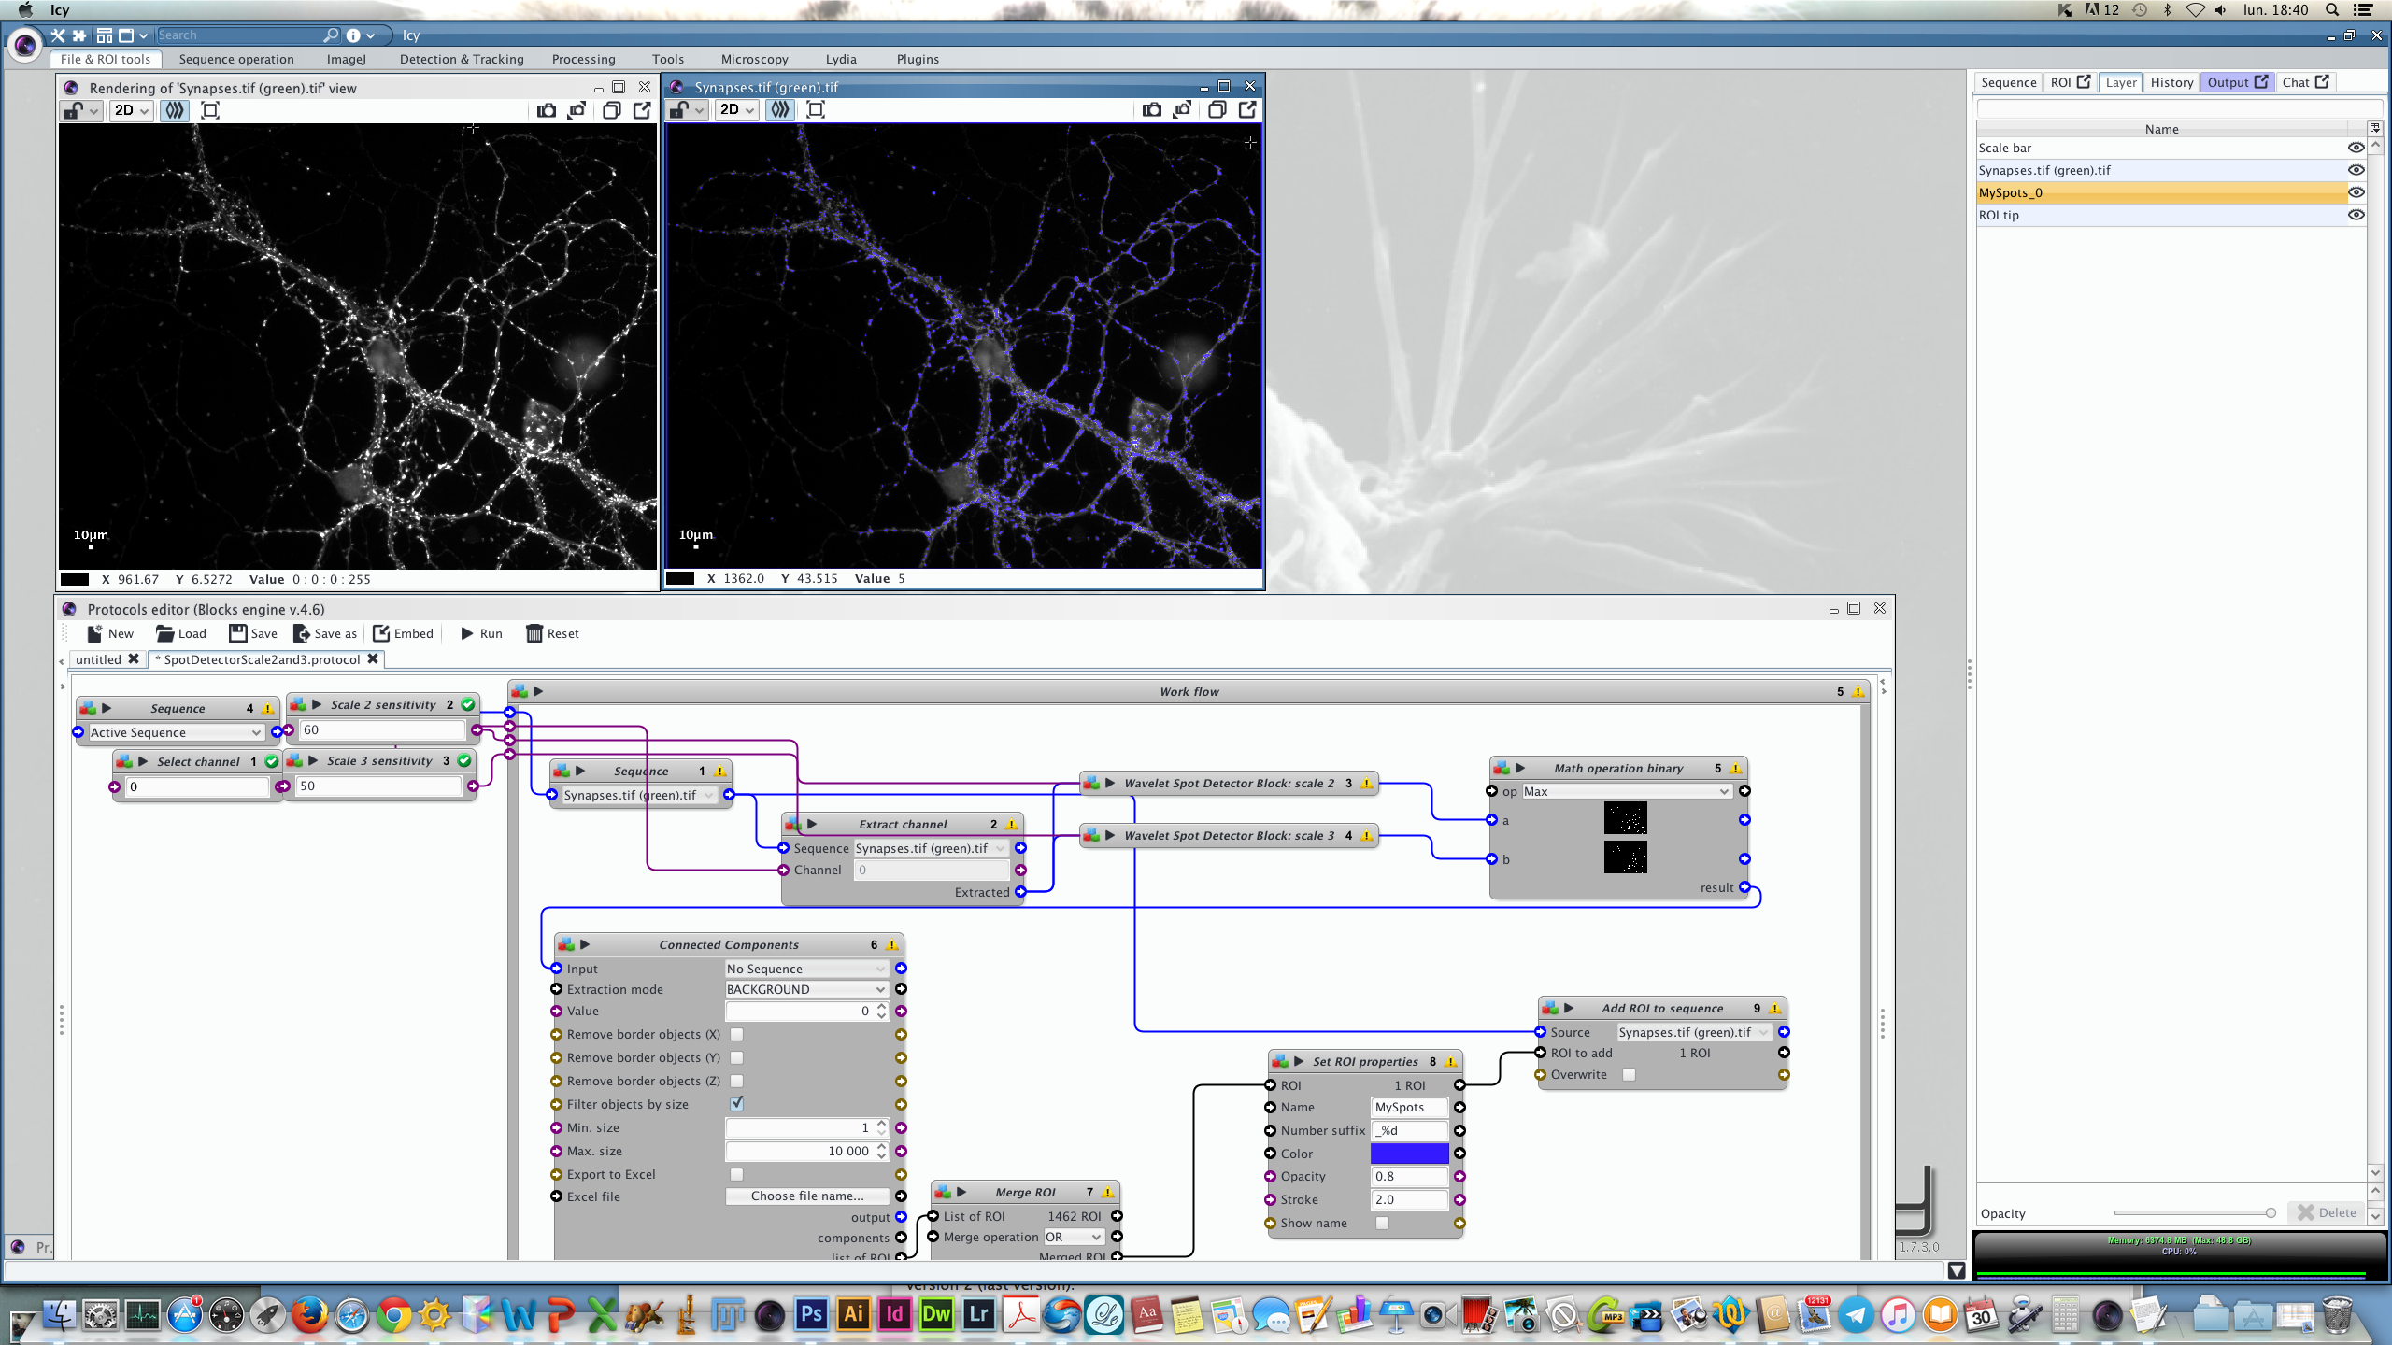Switch to the History inspector tab
Screen dimensions: 2392x1345
coord(2171,82)
